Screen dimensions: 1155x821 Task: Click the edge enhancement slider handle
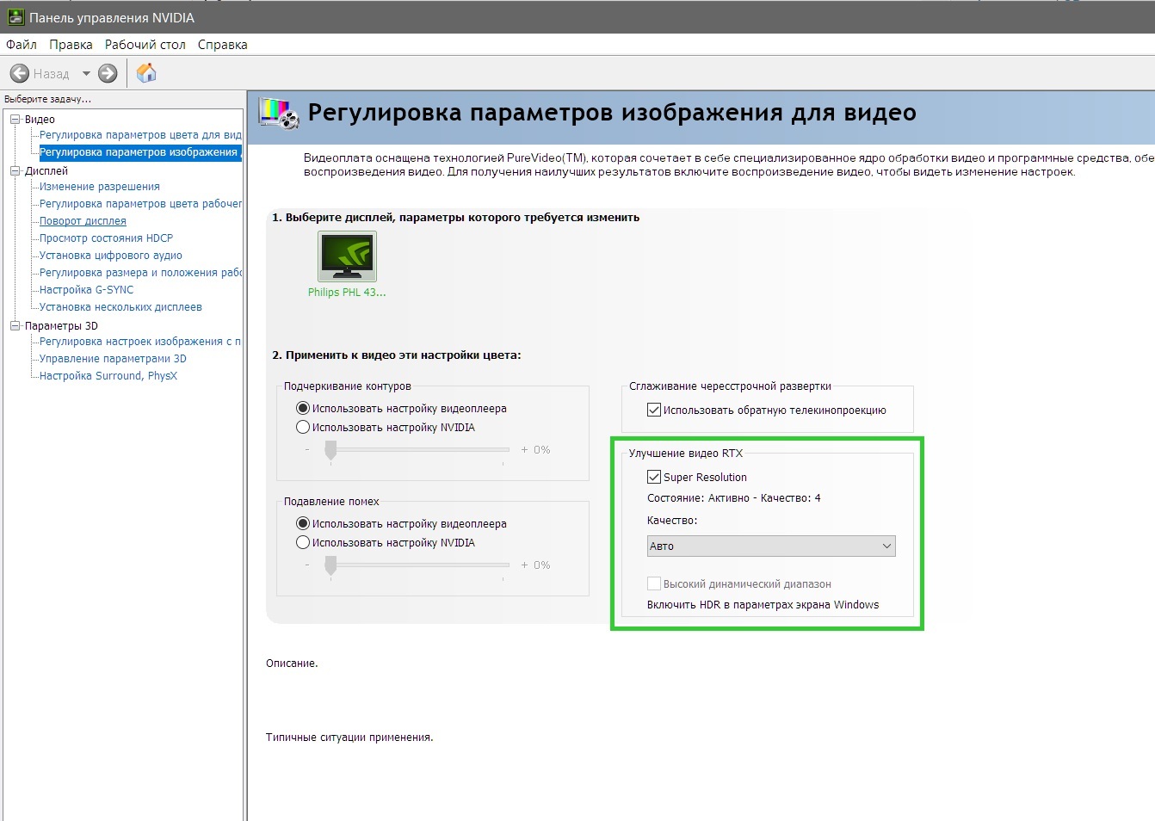coord(330,450)
